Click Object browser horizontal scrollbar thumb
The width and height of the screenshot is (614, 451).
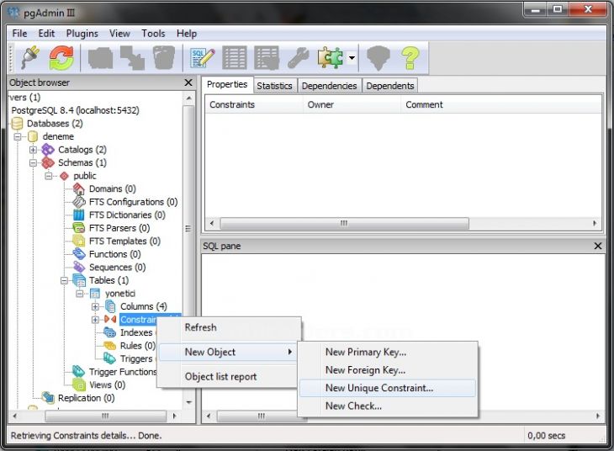(106, 416)
